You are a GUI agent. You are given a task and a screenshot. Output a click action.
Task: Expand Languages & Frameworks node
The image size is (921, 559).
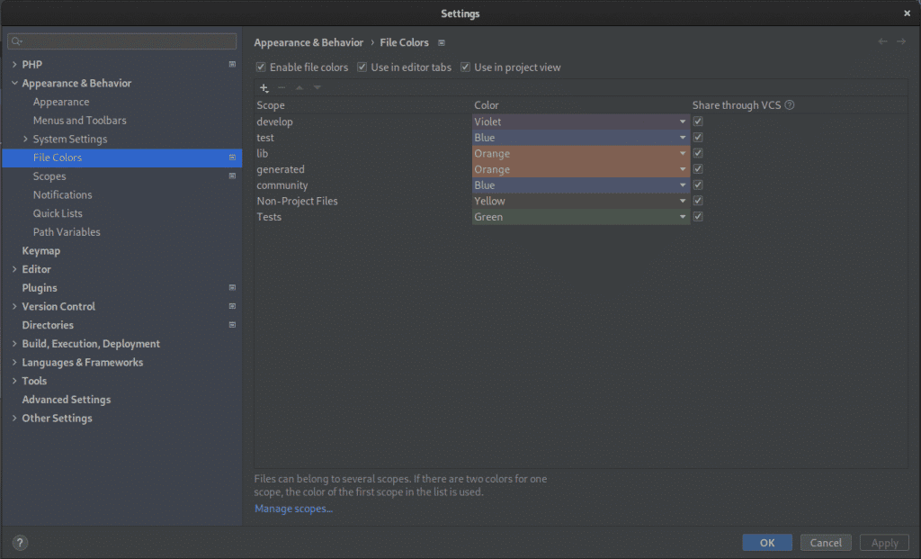click(14, 362)
